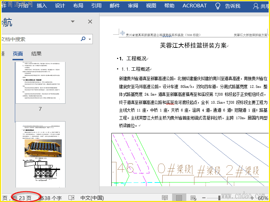Click the document title 芙蓉江大桥挂篮拼装方案
The width and height of the screenshot is (270, 202).
click(193, 45)
